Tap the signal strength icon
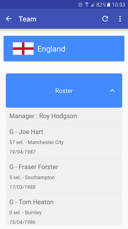This screenshot has height=229, width=128. (x=92, y=5)
